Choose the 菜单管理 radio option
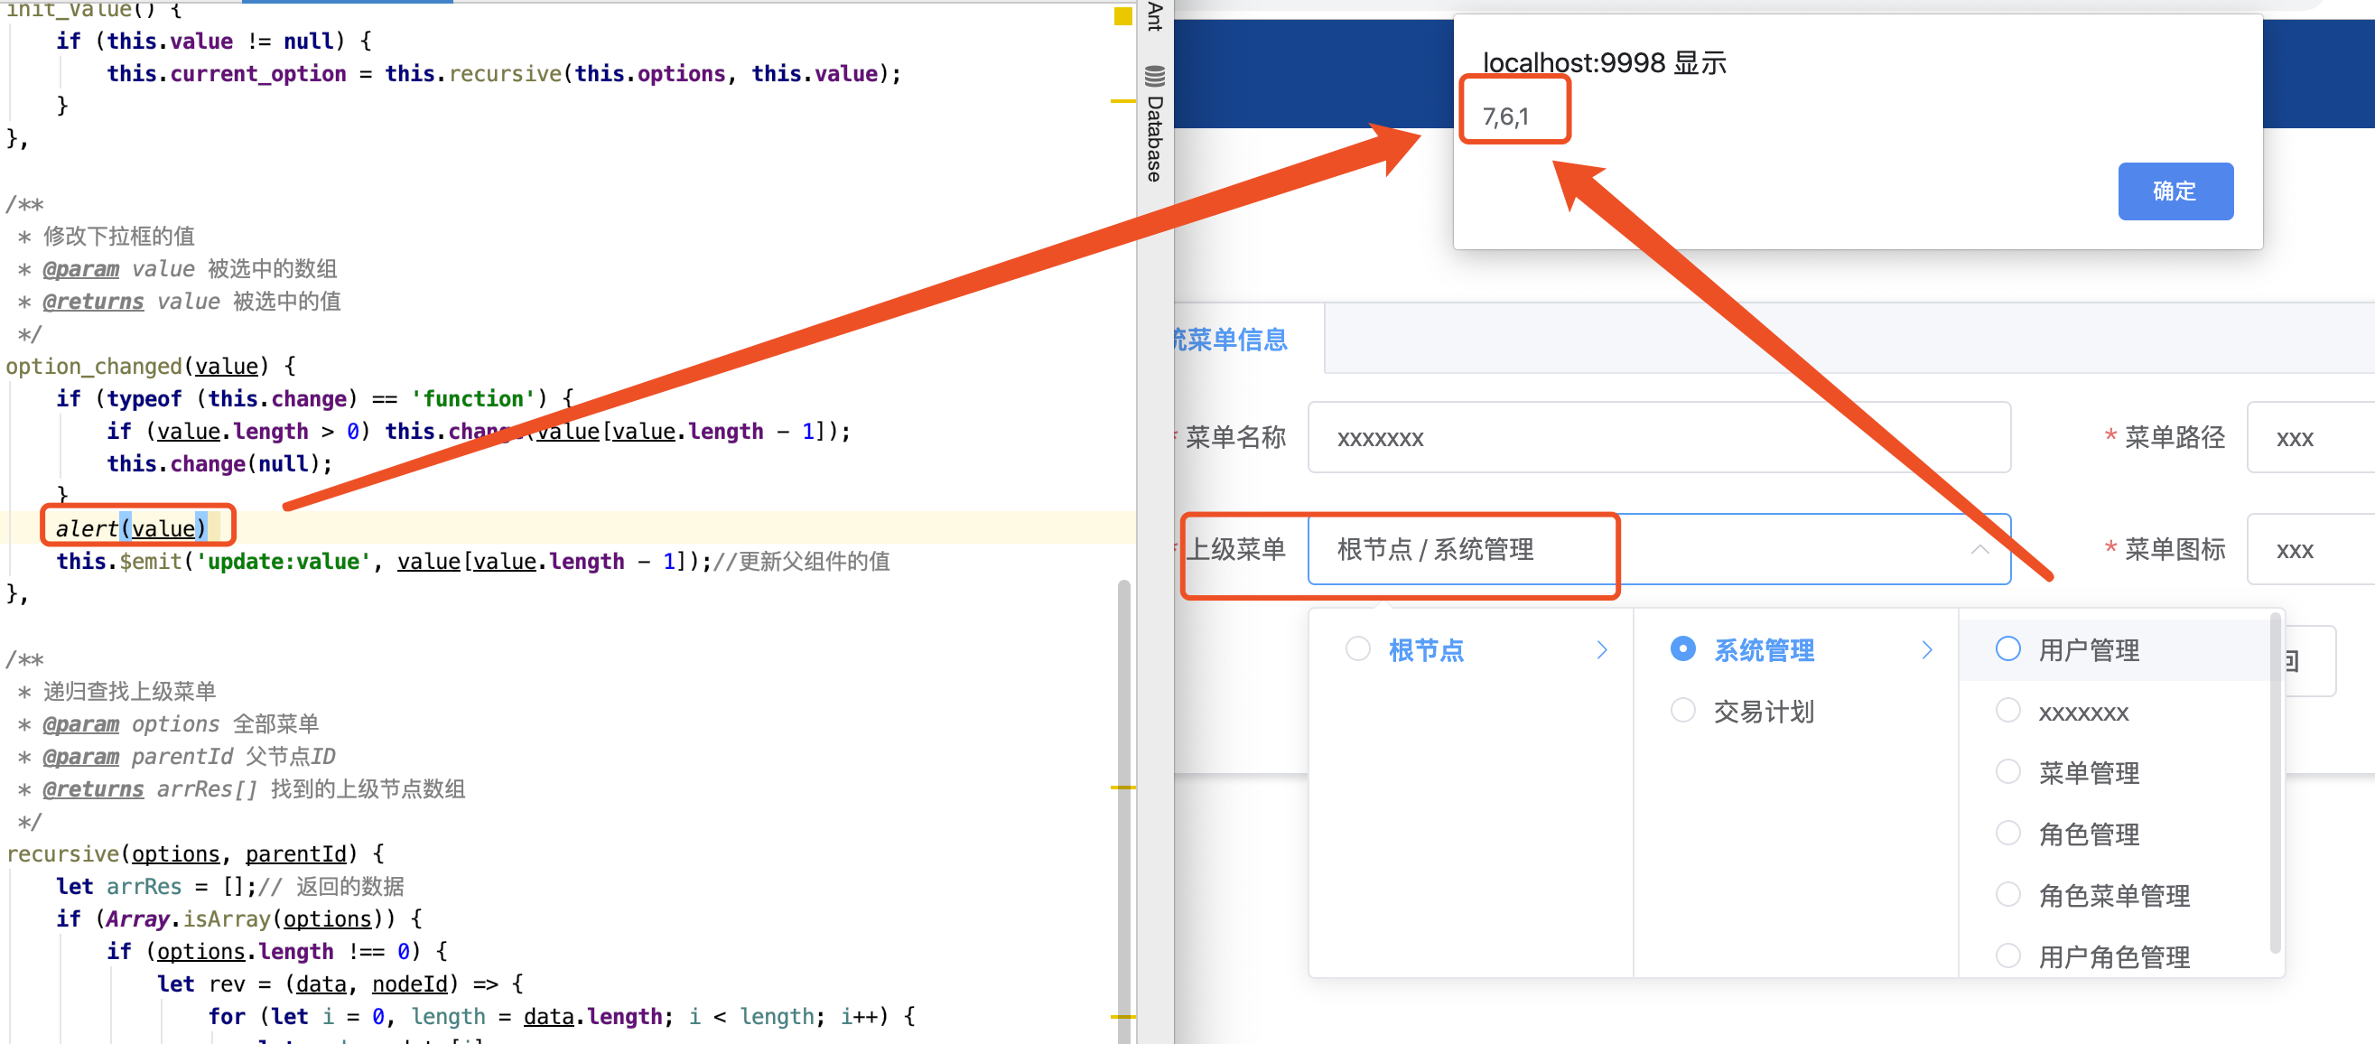The height and width of the screenshot is (1044, 2375). point(2007,772)
